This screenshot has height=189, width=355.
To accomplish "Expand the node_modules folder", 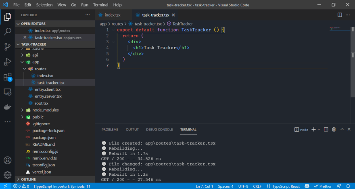I will [x=22, y=110].
